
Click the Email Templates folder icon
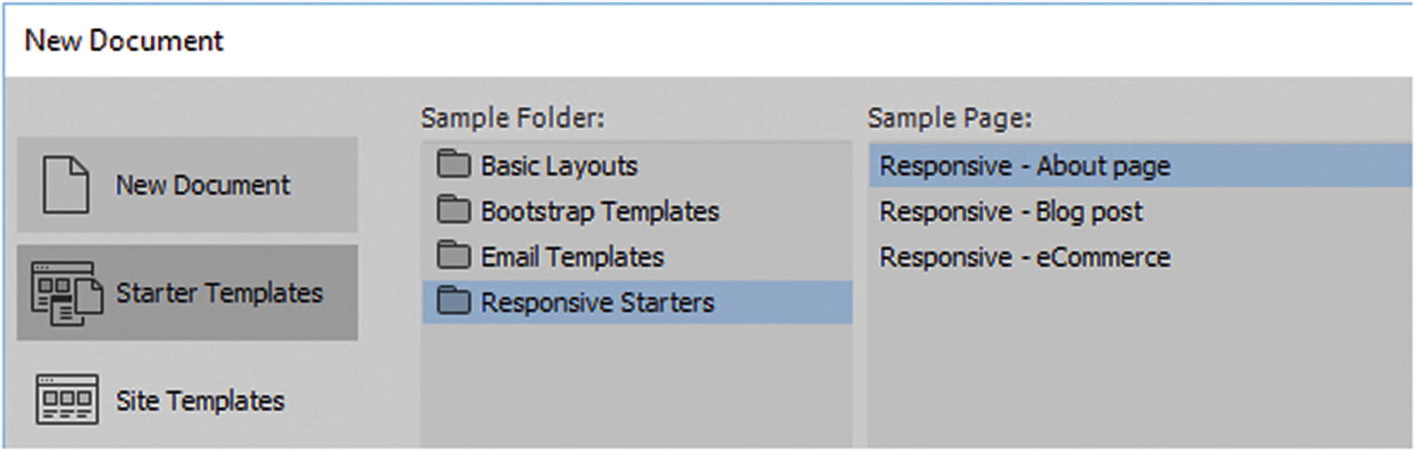[x=454, y=257]
